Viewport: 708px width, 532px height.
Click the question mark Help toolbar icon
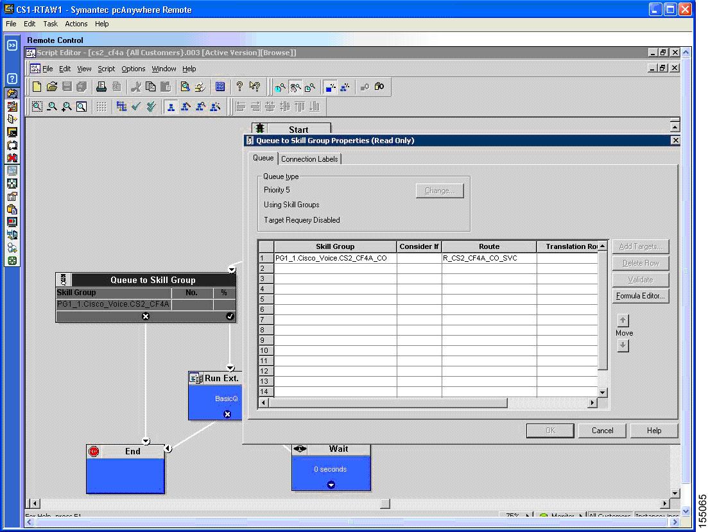click(240, 87)
